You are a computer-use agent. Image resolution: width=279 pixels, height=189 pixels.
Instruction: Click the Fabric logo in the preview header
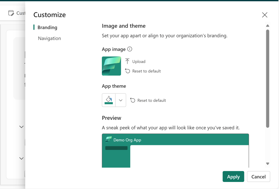tap(108, 140)
